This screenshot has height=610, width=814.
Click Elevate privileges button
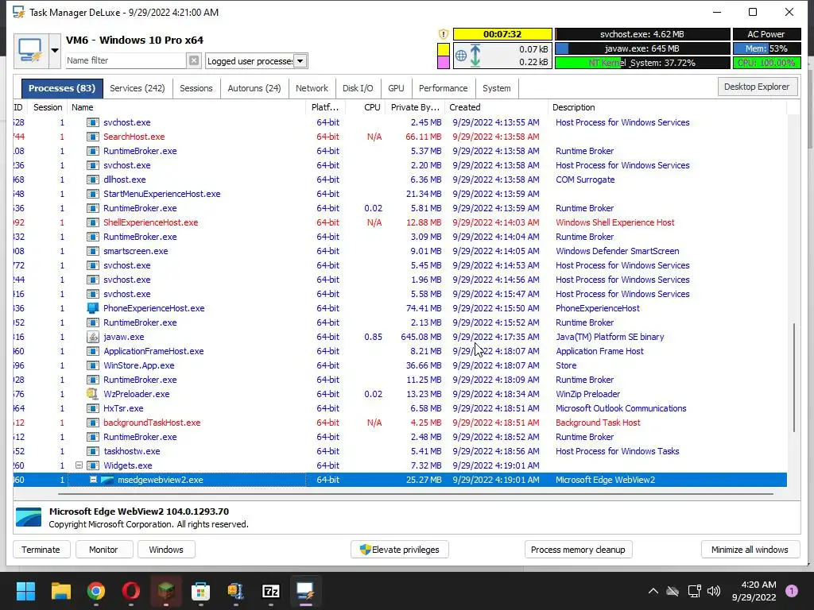pos(400,550)
